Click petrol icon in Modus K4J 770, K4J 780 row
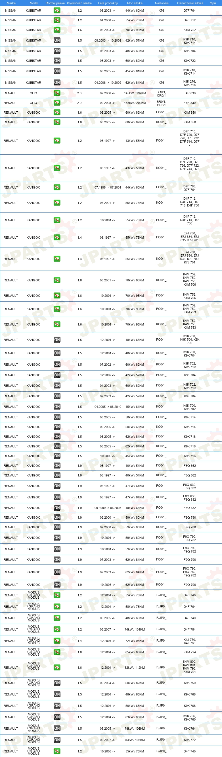The height and width of the screenshot is (757, 222). point(57,641)
